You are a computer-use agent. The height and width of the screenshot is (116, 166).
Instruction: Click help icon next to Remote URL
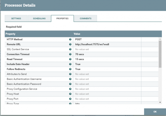tap(70, 44)
